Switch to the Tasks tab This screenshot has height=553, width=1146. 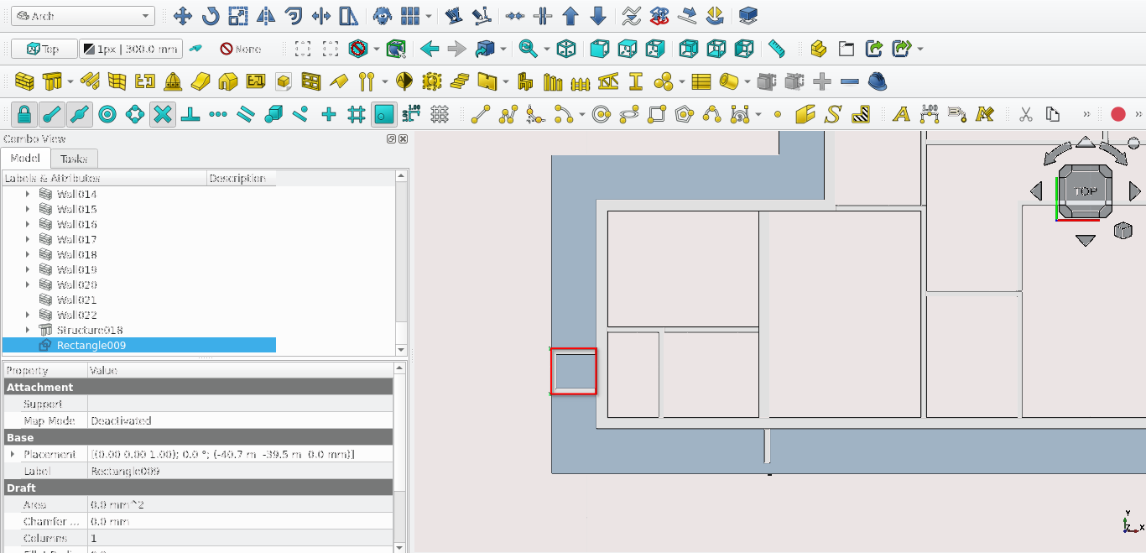(x=74, y=159)
